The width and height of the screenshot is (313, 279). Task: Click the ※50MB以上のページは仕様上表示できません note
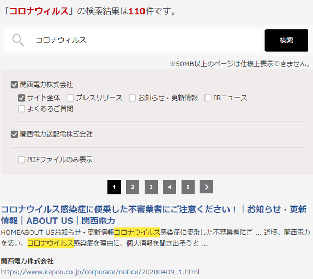coord(240,64)
